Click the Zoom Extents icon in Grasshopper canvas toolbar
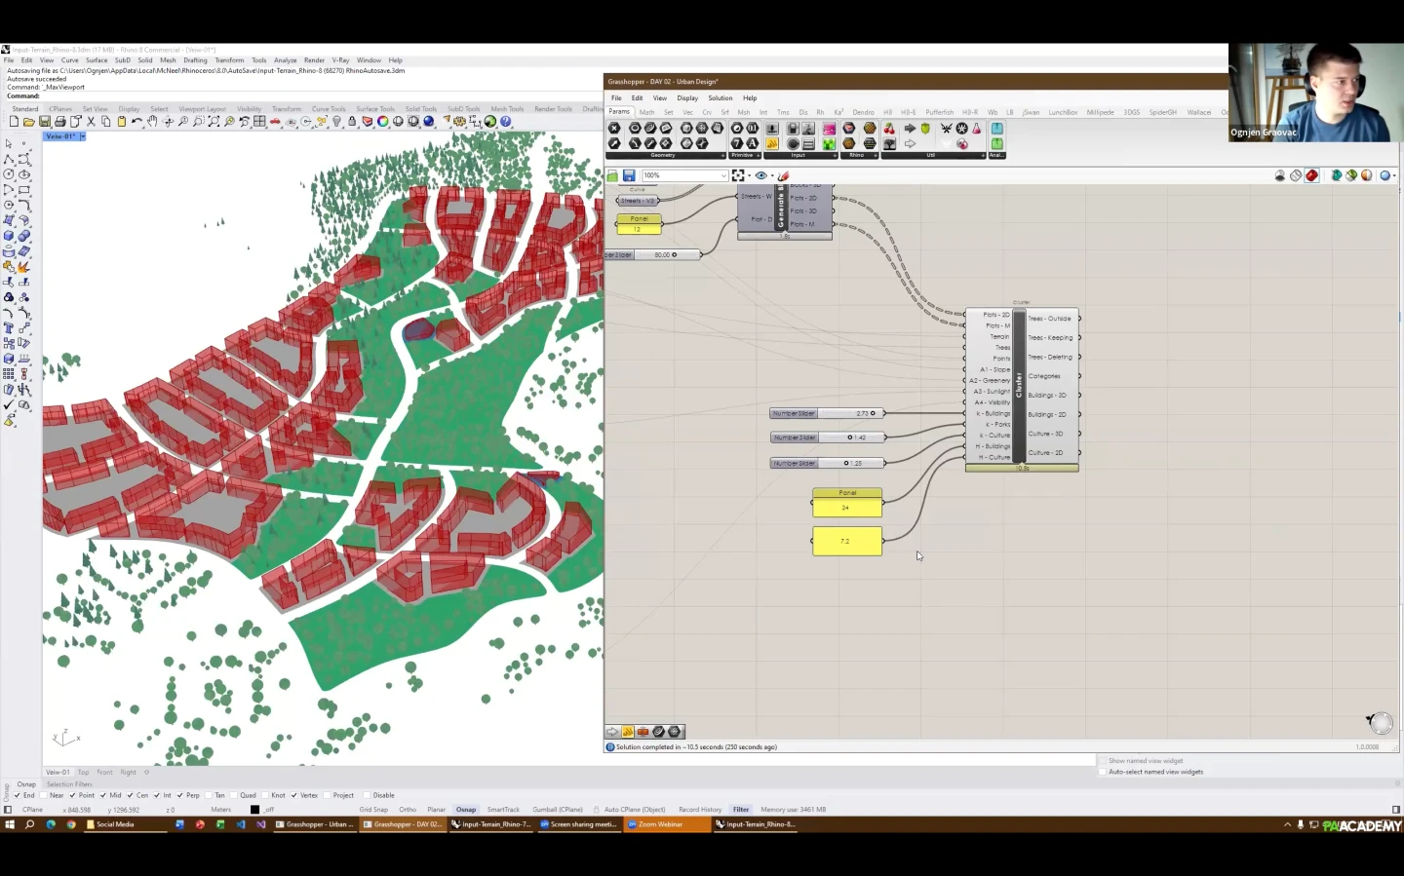The height and width of the screenshot is (876, 1404). (738, 175)
